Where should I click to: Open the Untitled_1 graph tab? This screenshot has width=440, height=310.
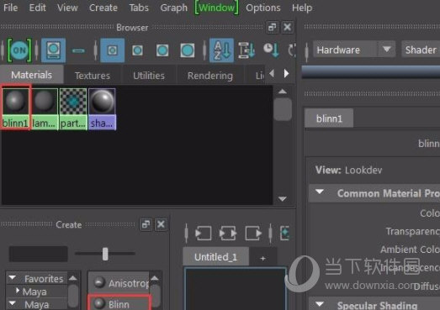point(215,257)
